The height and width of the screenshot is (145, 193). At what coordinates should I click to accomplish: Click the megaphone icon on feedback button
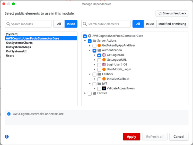point(160,13)
